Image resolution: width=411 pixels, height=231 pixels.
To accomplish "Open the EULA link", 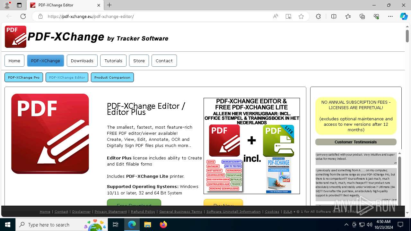I will tap(288, 212).
